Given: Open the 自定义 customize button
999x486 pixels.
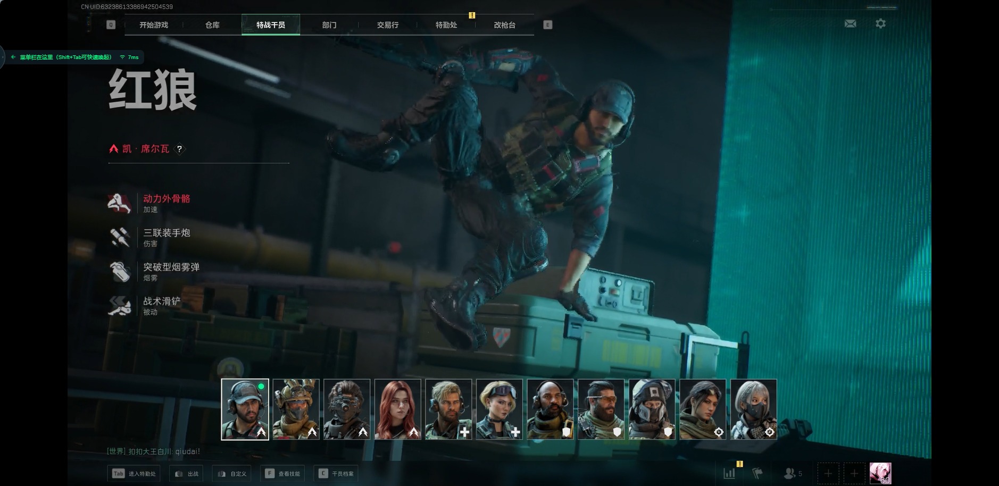Looking at the screenshot, I should pos(232,473).
